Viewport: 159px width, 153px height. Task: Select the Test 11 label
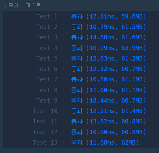[45, 121]
